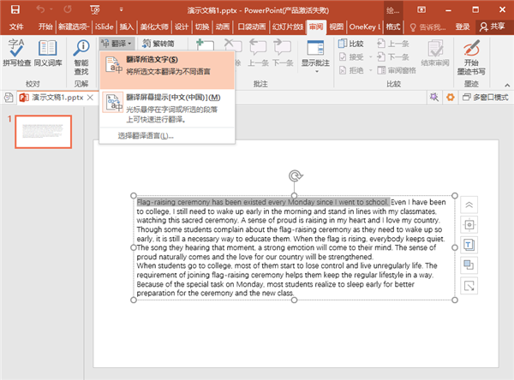
Task: Click 共享 share button
Action: tap(493, 27)
